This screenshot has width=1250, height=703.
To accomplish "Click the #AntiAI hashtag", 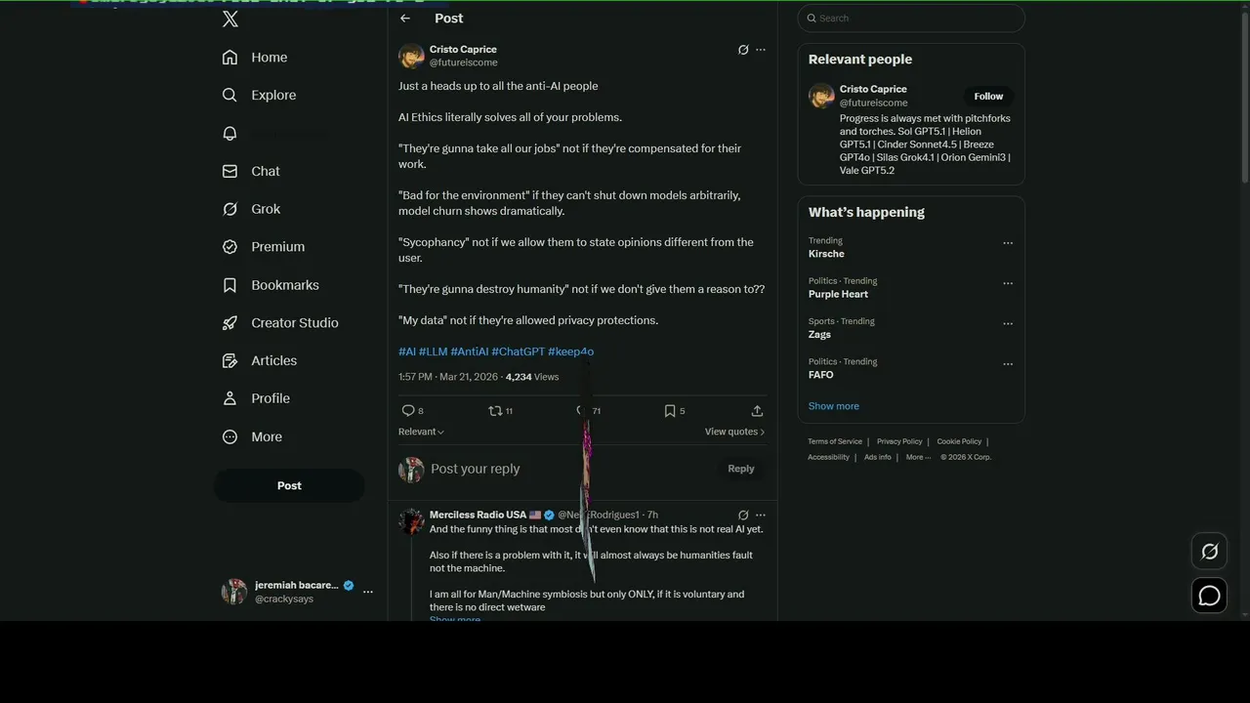I will (470, 351).
